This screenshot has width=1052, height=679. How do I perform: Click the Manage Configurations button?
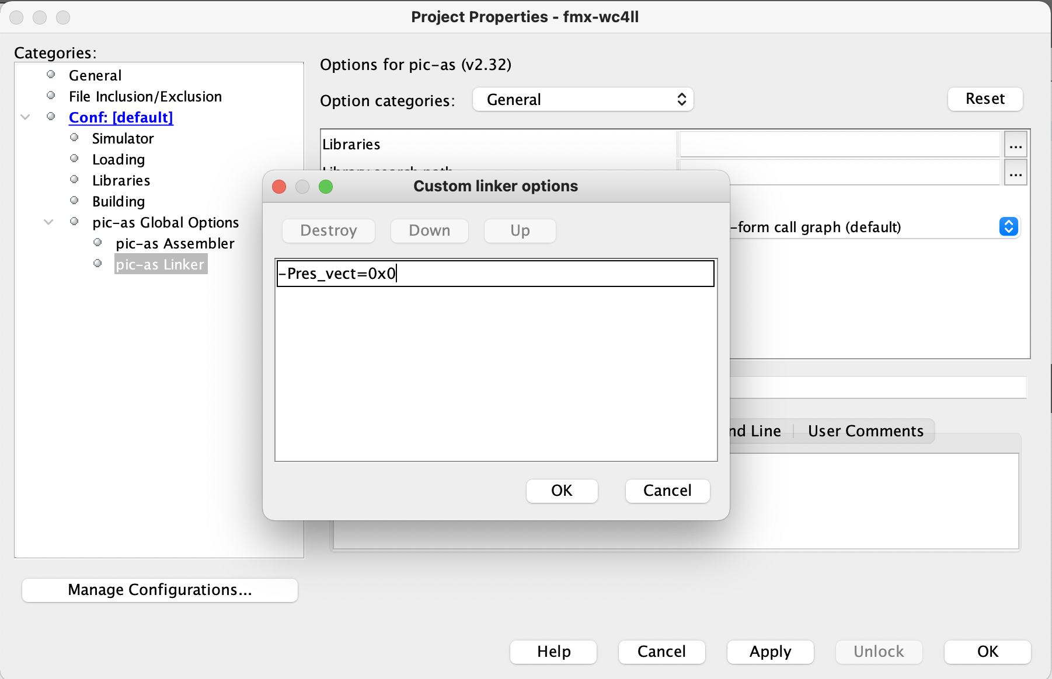(x=159, y=590)
